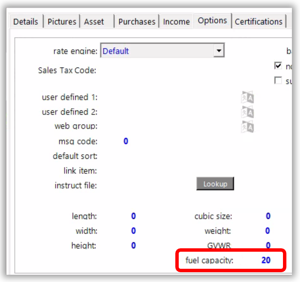
Task: Click the height value field
Action: coord(133,245)
